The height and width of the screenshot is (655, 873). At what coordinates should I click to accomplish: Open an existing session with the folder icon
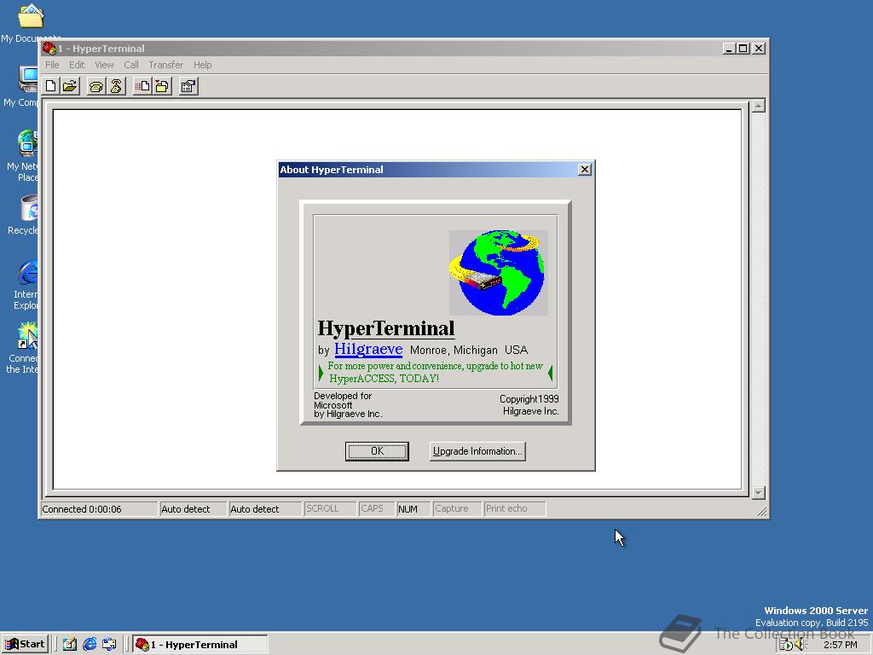70,86
